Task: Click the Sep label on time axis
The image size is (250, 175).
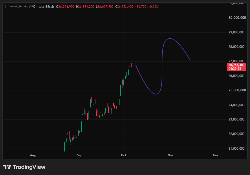Action: tap(80, 155)
